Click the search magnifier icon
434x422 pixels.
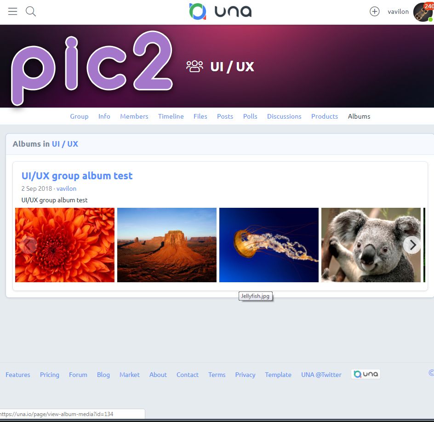[x=31, y=11]
